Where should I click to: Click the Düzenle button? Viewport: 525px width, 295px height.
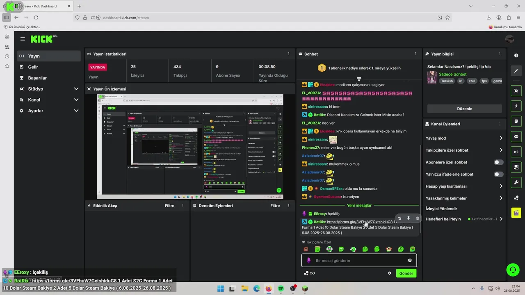coord(464,109)
